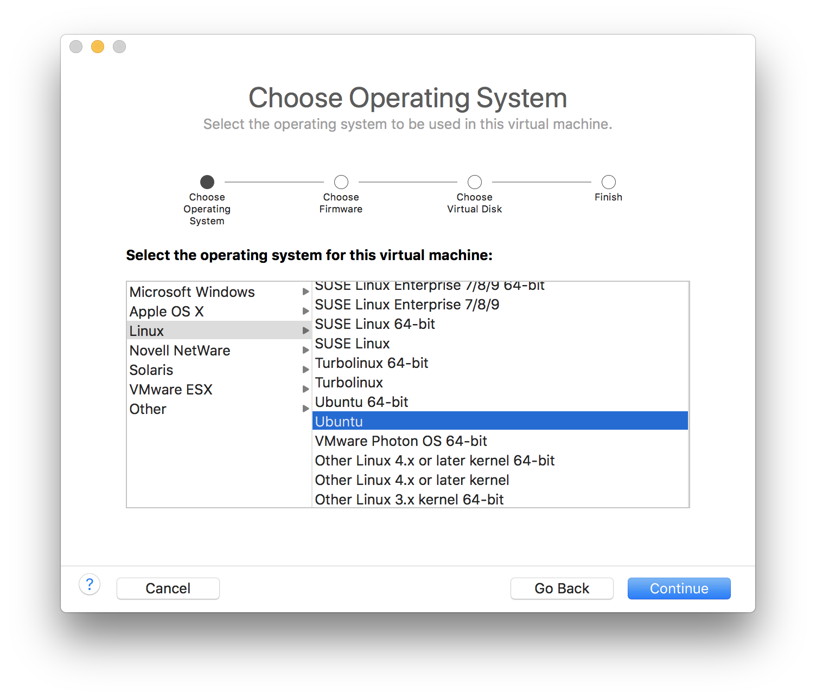
Task: Expand the Solaris category arrow
Action: click(x=305, y=370)
